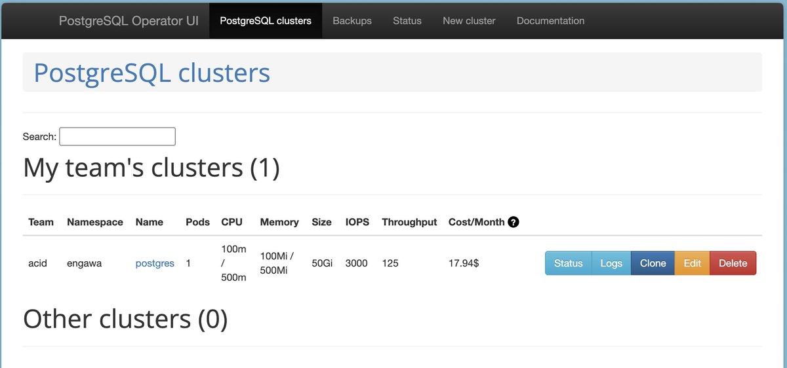Open the postgres cluster link

[155, 263]
